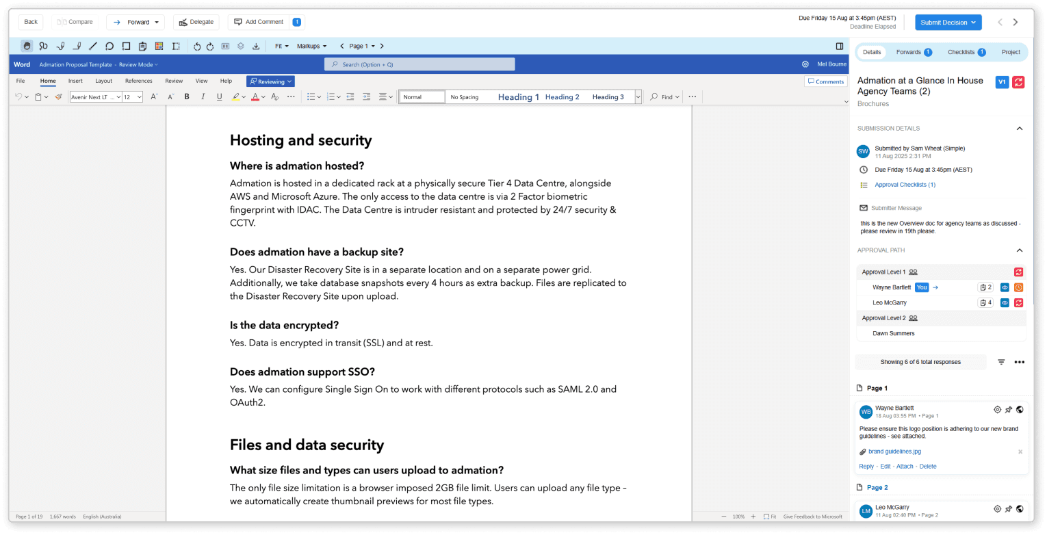The height and width of the screenshot is (535, 1047).
Task: Rotate the document counter-clockwise
Action: point(197,46)
